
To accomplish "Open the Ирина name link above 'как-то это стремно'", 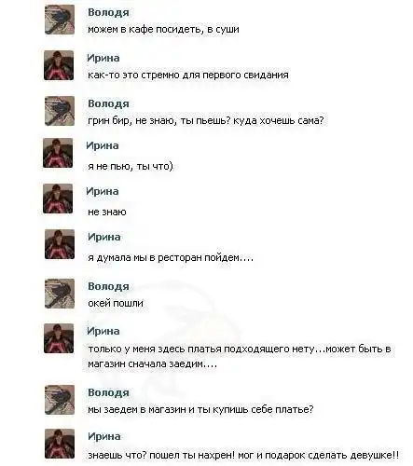I will click(103, 58).
